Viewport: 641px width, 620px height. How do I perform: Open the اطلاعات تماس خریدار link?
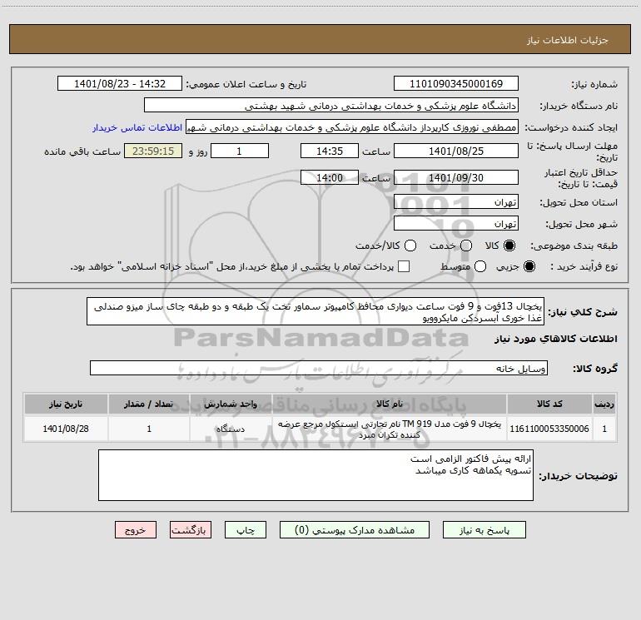point(137,127)
